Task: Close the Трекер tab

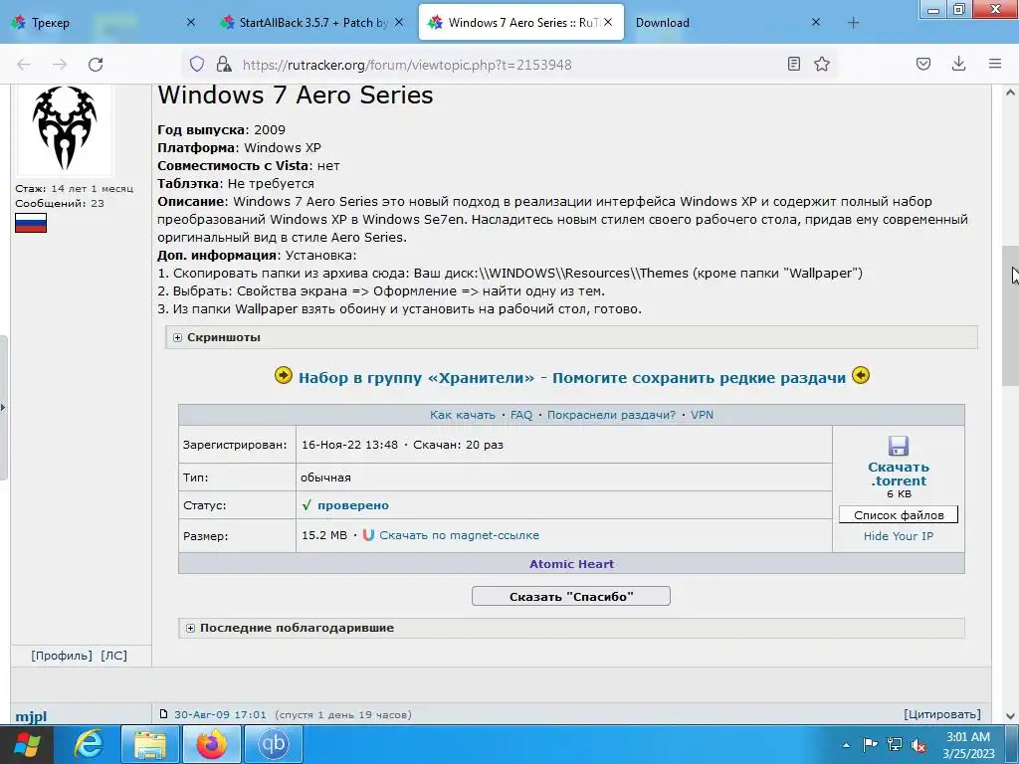Action: pyautogui.click(x=190, y=22)
